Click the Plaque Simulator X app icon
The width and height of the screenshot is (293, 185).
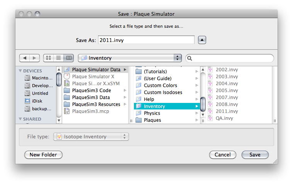point(67,76)
